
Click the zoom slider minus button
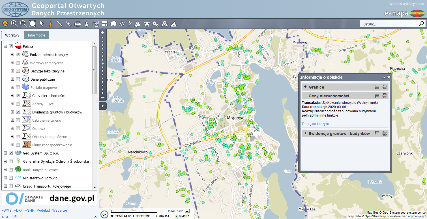pos(102,97)
